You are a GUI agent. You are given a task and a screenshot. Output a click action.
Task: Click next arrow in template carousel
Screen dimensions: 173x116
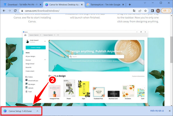tap(144, 88)
